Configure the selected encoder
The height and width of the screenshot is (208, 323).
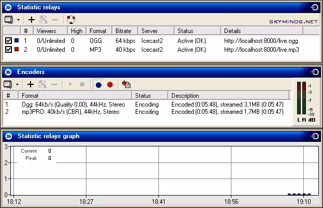click(42, 84)
